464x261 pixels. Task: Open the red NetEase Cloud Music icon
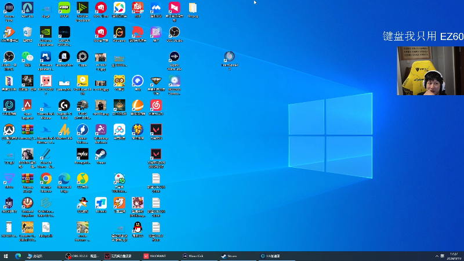click(156, 108)
